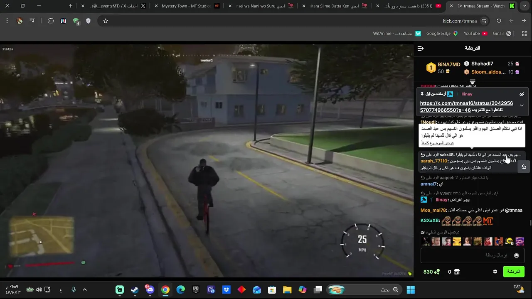Open the Google Maps bookmark
Viewport: 532px width, 299px height.
coord(442,33)
